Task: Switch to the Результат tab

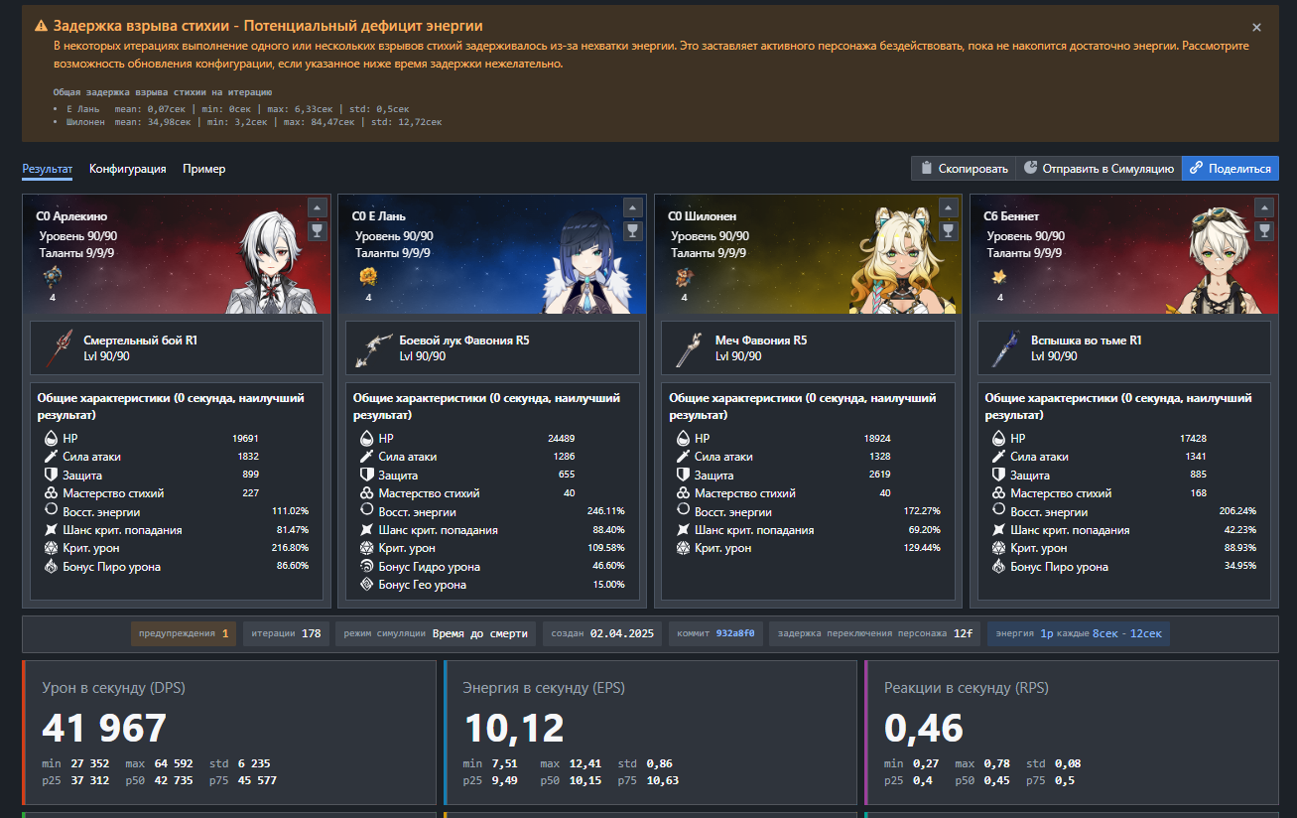Action: point(48,169)
